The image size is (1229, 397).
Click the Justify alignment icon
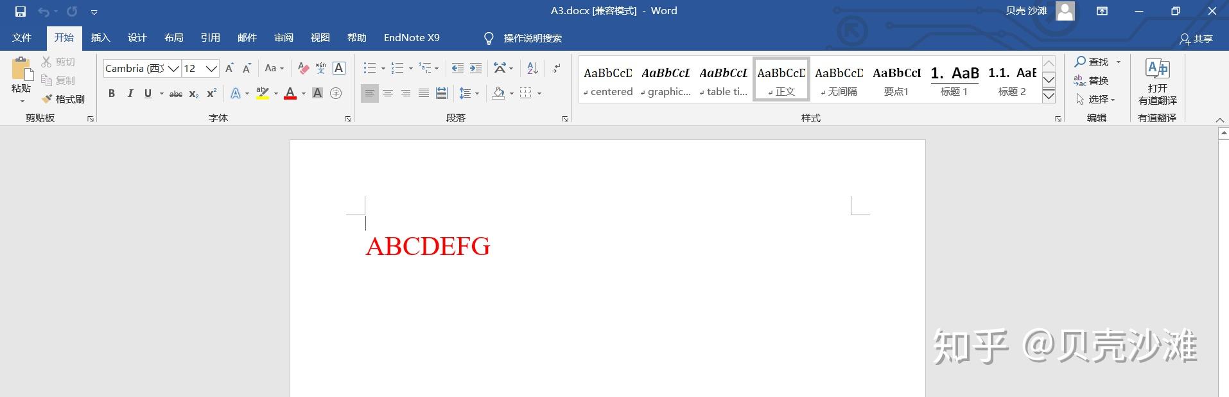424,93
